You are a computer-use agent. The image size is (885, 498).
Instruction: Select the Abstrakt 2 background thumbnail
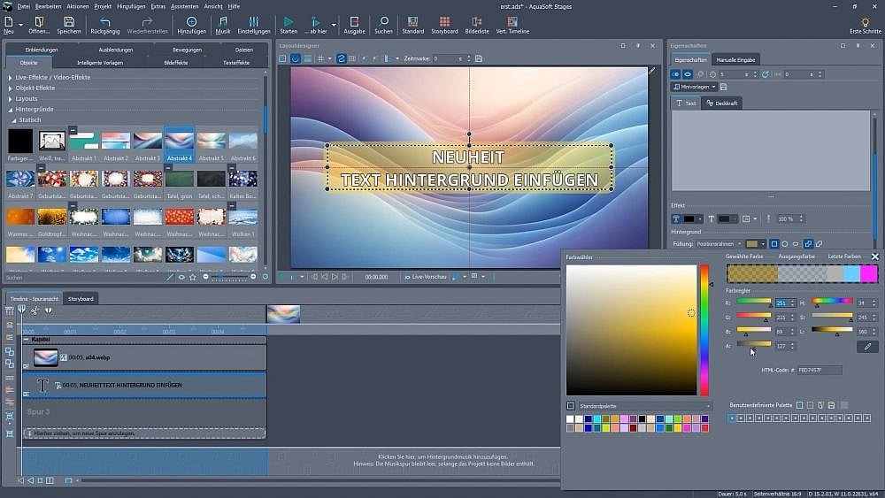(115, 142)
